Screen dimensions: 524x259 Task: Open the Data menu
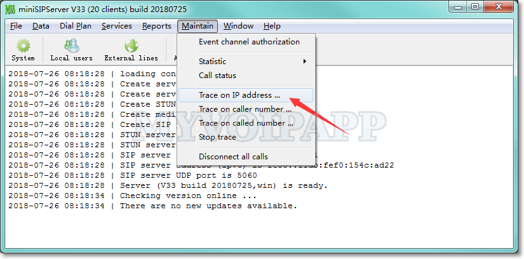pos(41,26)
